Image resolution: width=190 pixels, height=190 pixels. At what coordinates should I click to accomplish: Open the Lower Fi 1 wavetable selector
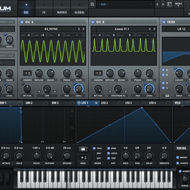[122, 29]
